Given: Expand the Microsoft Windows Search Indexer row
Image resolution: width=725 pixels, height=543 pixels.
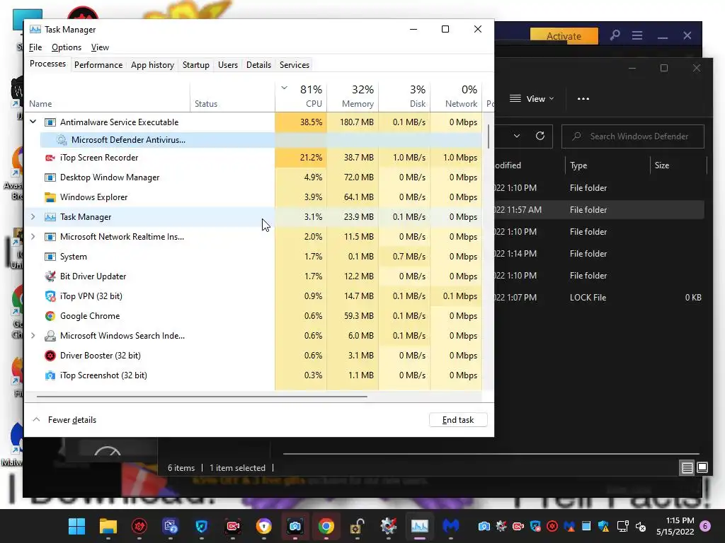Looking at the screenshot, I should pyautogui.click(x=33, y=336).
